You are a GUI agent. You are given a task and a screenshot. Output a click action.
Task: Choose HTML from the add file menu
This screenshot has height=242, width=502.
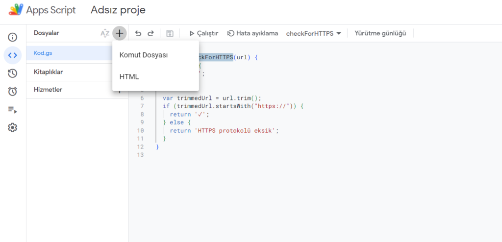[x=129, y=77]
